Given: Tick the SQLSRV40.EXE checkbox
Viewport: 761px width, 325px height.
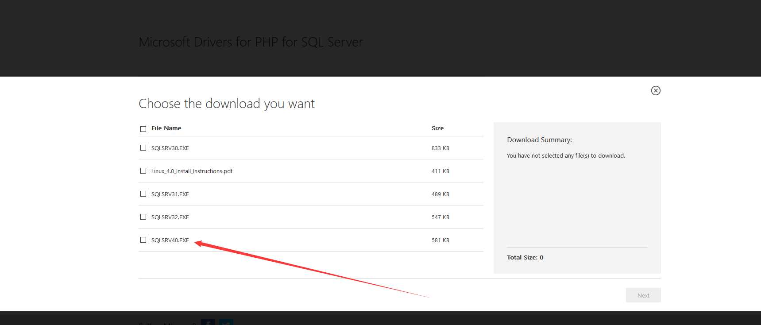Looking at the screenshot, I should [143, 240].
